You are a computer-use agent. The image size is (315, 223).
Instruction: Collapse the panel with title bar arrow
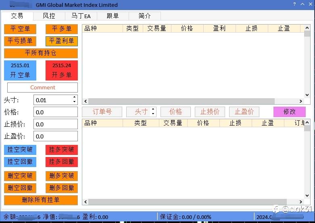tap(302, 4)
